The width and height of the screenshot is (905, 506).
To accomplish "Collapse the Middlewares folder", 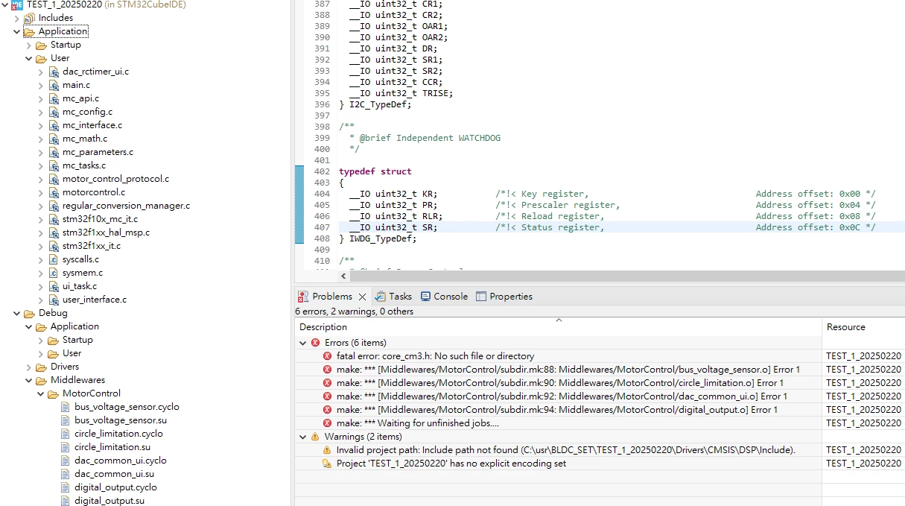I will point(29,380).
